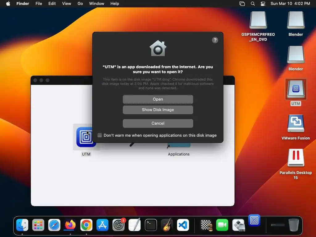
Task: Open the Finder menu in menu bar
Action: point(23,4)
